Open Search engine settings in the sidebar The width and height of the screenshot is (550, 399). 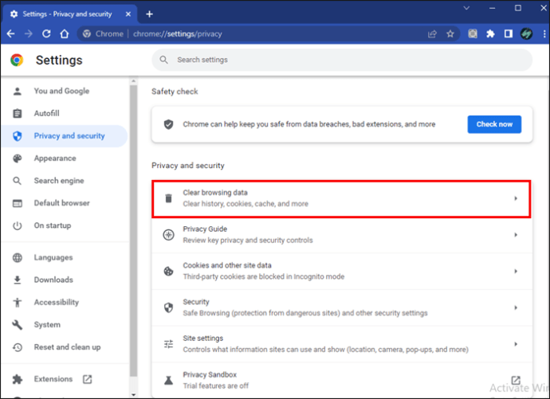point(58,181)
